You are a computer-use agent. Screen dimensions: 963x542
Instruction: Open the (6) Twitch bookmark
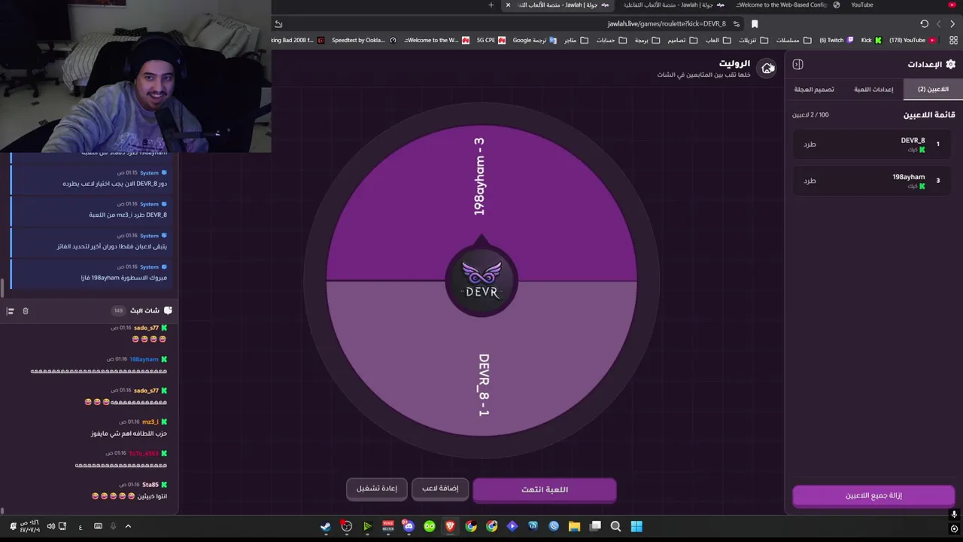[836, 41]
